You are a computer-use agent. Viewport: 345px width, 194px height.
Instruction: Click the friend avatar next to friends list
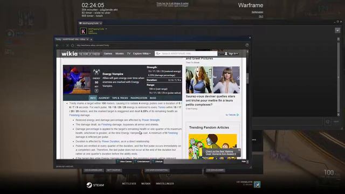click(257, 184)
